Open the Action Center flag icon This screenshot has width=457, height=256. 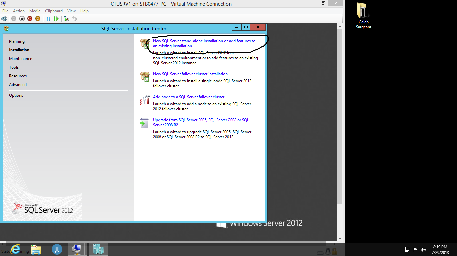pos(415,249)
